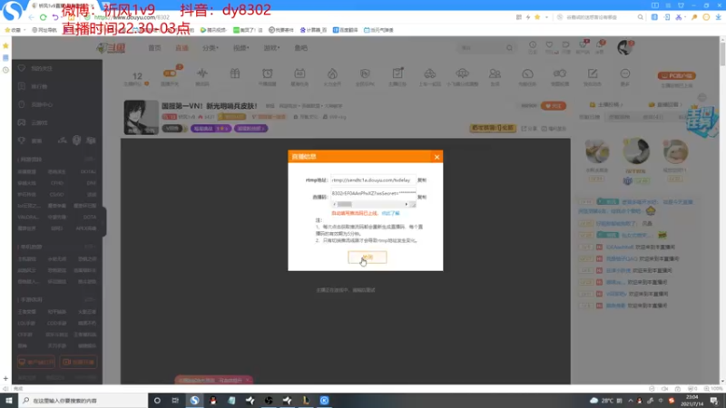Toggle the orange live broadcast switch
The height and width of the screenshot is (408, 726).
(x=170, y=73)
